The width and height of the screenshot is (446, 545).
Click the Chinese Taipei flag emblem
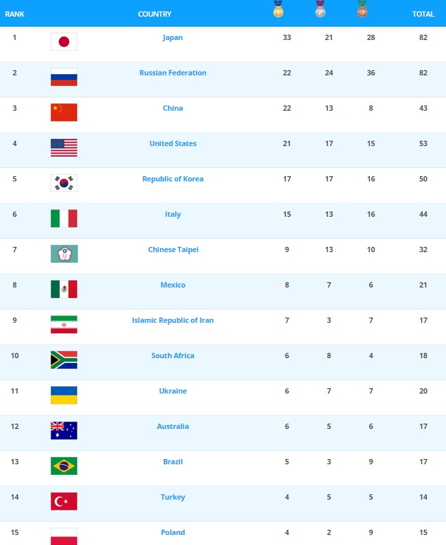tap(64, 253)
